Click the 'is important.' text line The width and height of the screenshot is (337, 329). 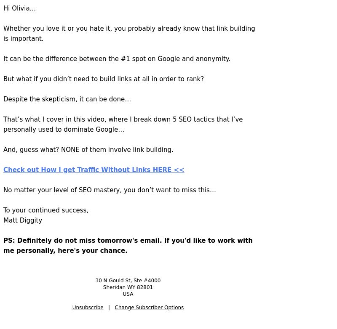tap(24, 39)
